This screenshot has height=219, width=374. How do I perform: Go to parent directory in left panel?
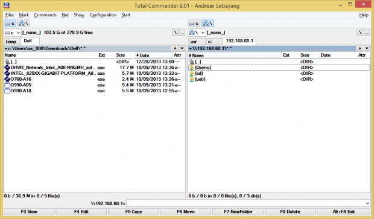tap(182, 33)
